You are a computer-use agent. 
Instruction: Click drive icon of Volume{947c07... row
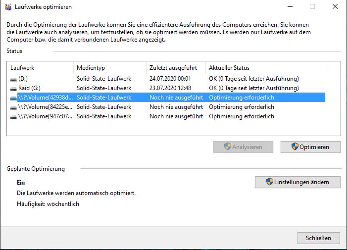pos(13,117)
